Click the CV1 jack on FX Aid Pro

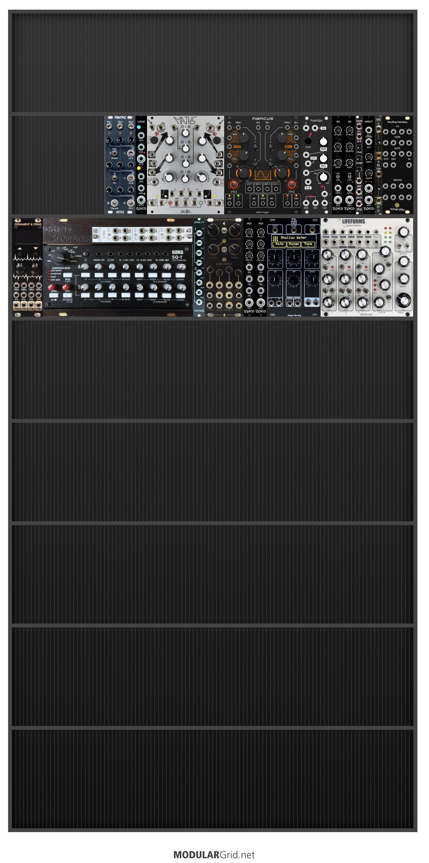(275, 230)
